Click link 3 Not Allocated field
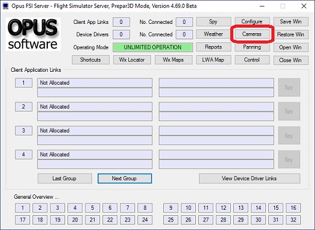The height and width of the screenshot is (230, 315). pos(95,131)
